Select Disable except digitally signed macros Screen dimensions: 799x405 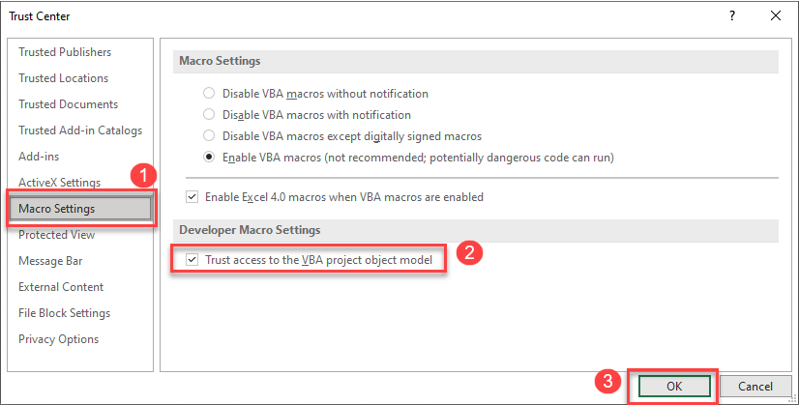[209, 136]
